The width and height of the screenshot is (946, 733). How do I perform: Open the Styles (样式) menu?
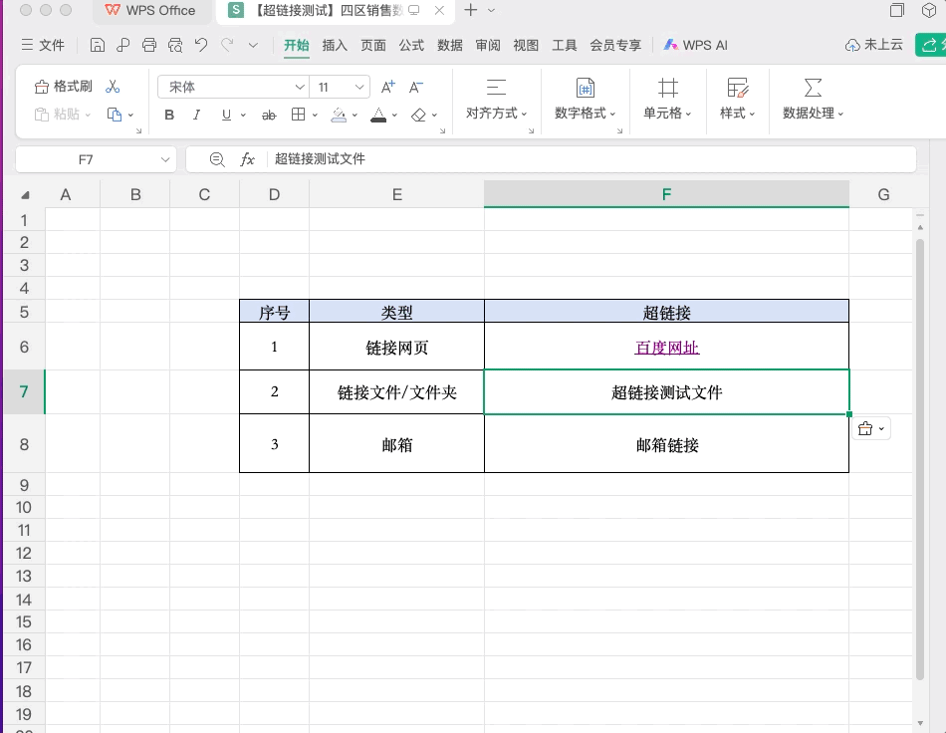pyautogui.click(x=737, y=100)
